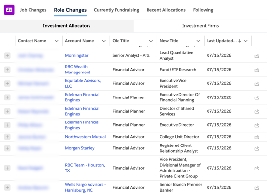Image resolution: width=267 pixels, height=194 pixels.
Task: Open share icon for Equitable Advisors row
Action: click(x=257, y=84)
